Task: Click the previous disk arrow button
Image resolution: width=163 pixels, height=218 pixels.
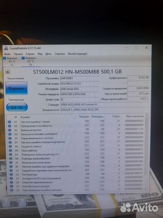Action: point(8,72)
